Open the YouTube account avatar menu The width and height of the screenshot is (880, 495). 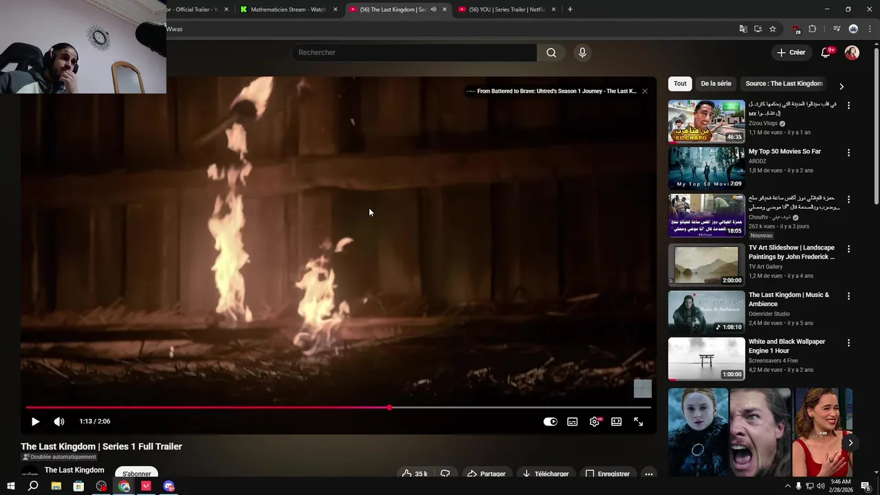point(852,53)
